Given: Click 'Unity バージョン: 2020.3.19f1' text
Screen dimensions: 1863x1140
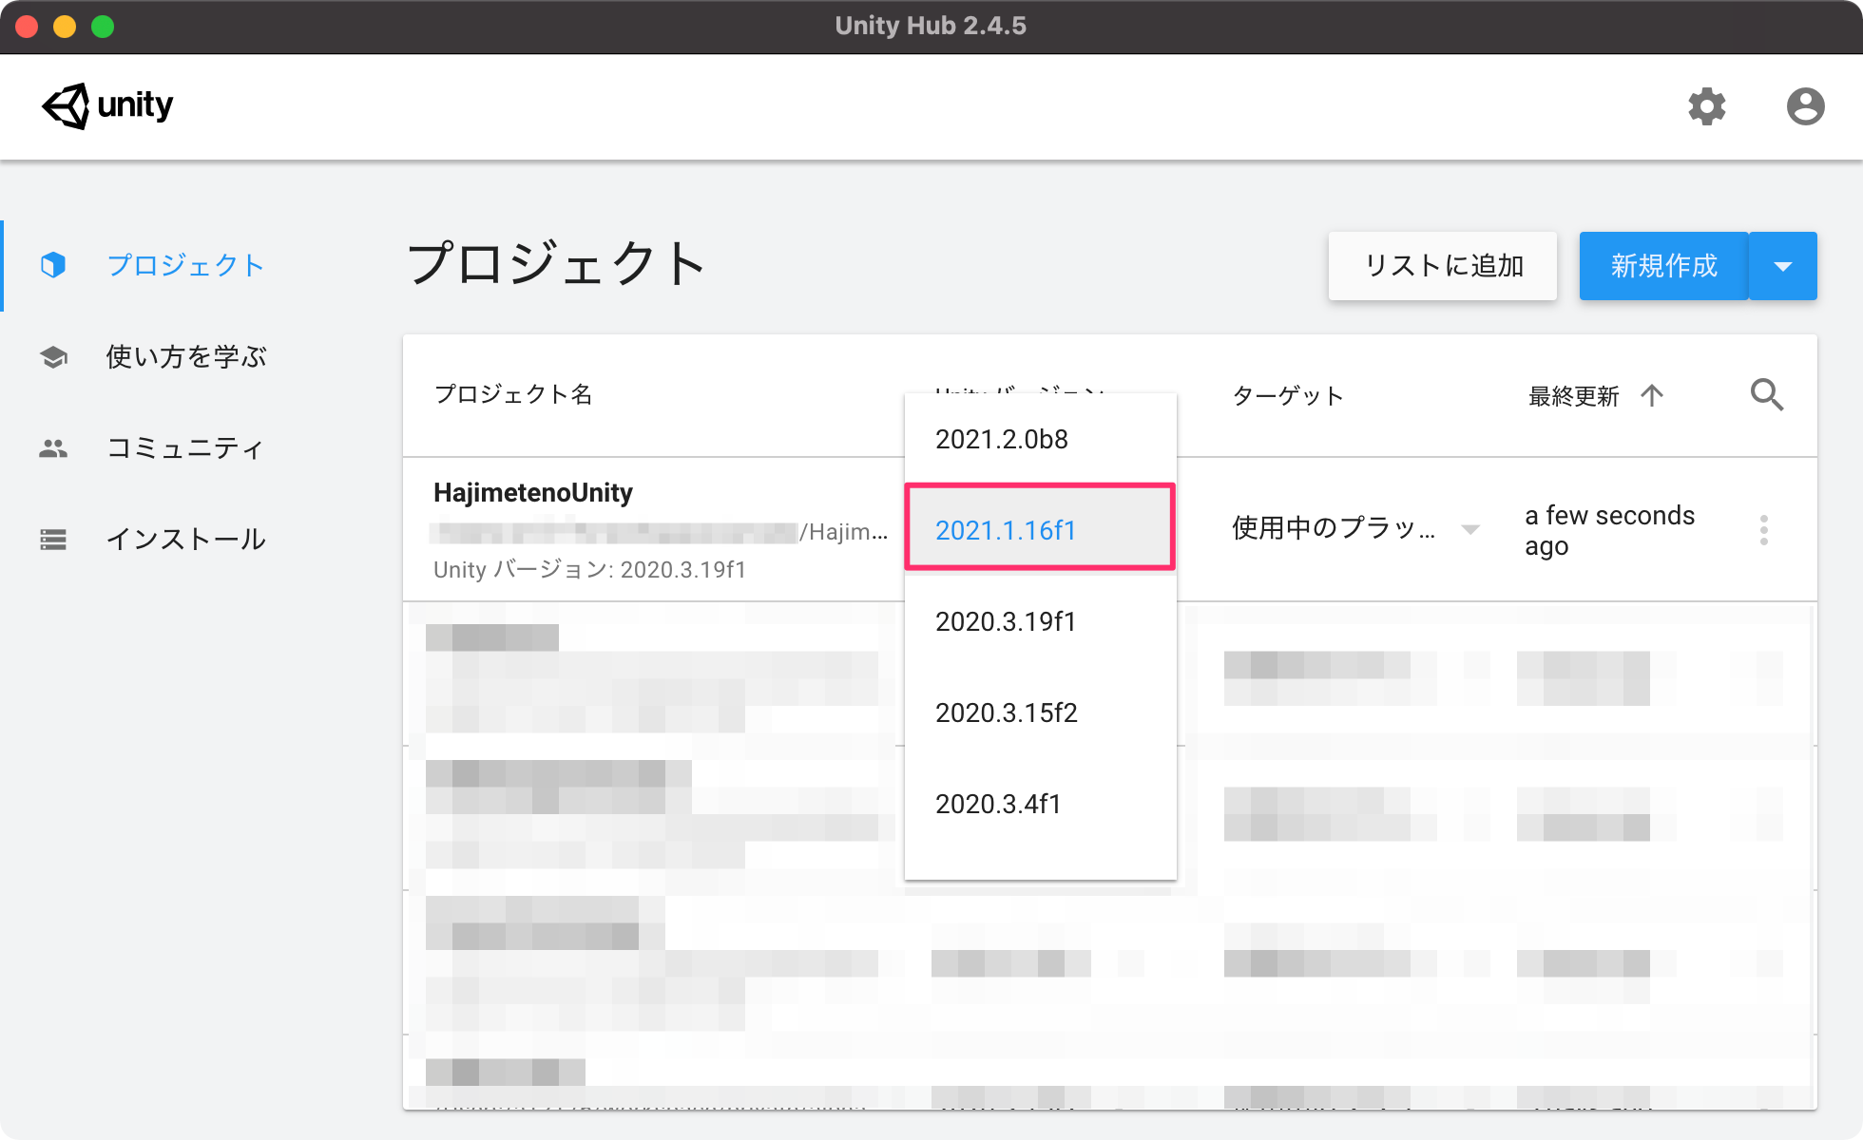Looking at the screenshot, I should [589, 570].
